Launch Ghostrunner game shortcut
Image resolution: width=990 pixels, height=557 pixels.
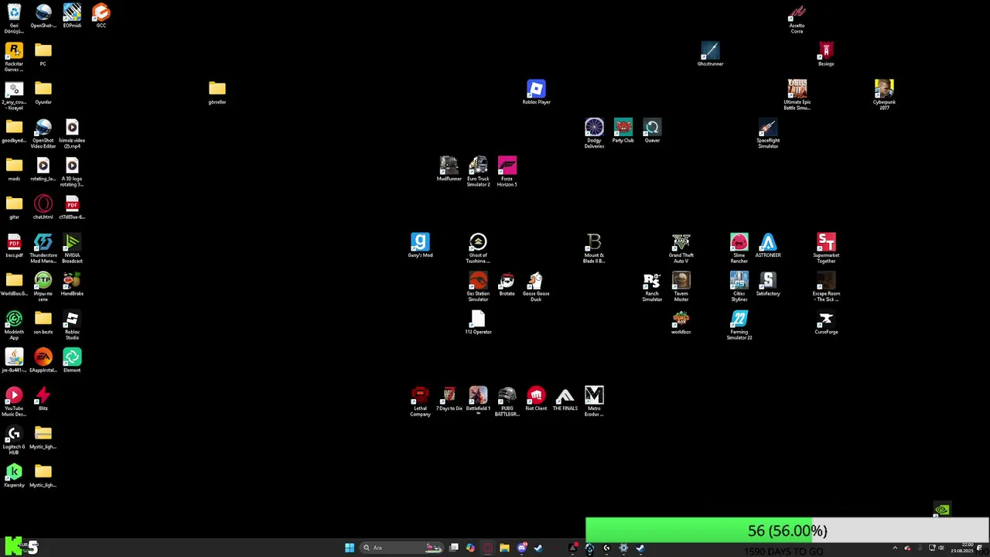(x=710, y=54)
